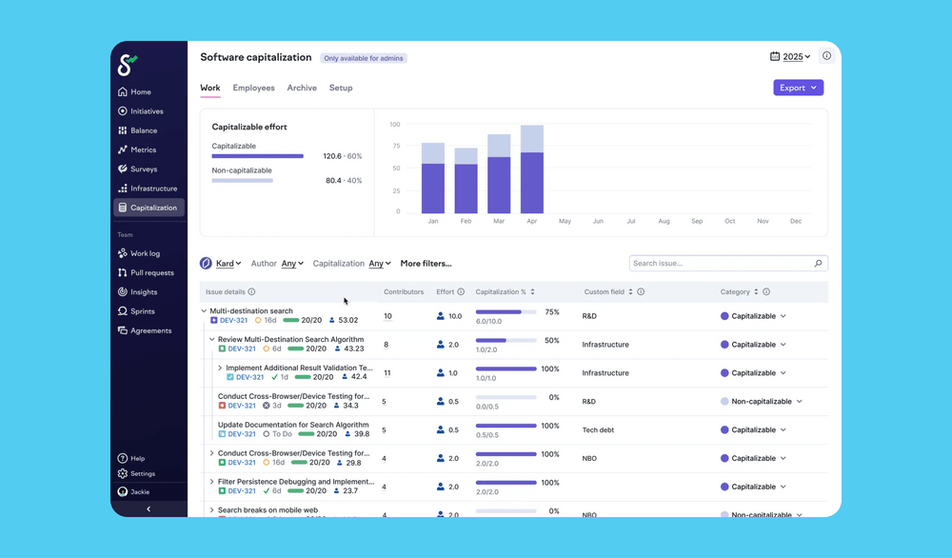This screenshot has height=558, width=952.
Task: Go to the Work log section
Action: [146, 253]
